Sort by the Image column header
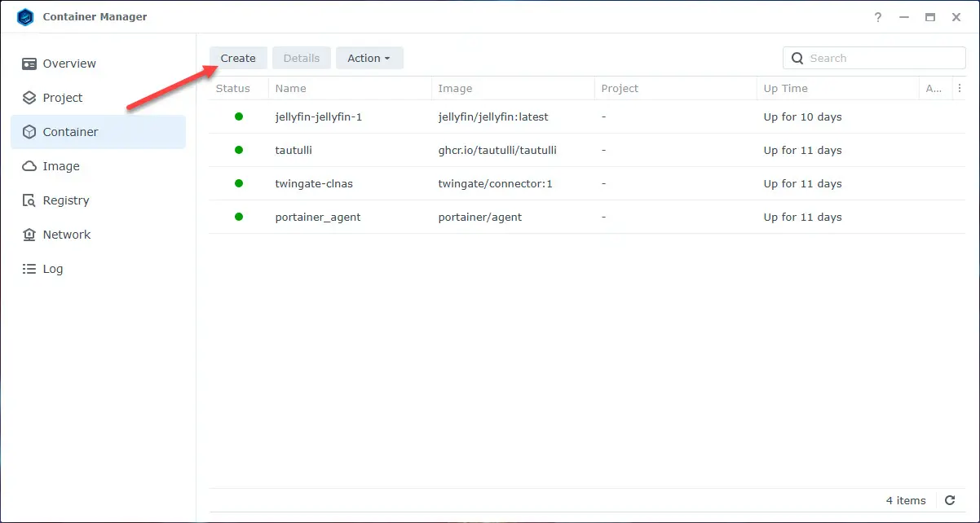 tap(513, 88)
